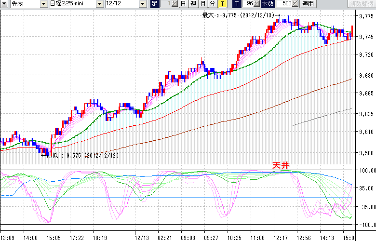The width and height of the screenshot is (376, 241).
Task: Adjust the 足 period spinner arrows
Action: tap(175, 4)
